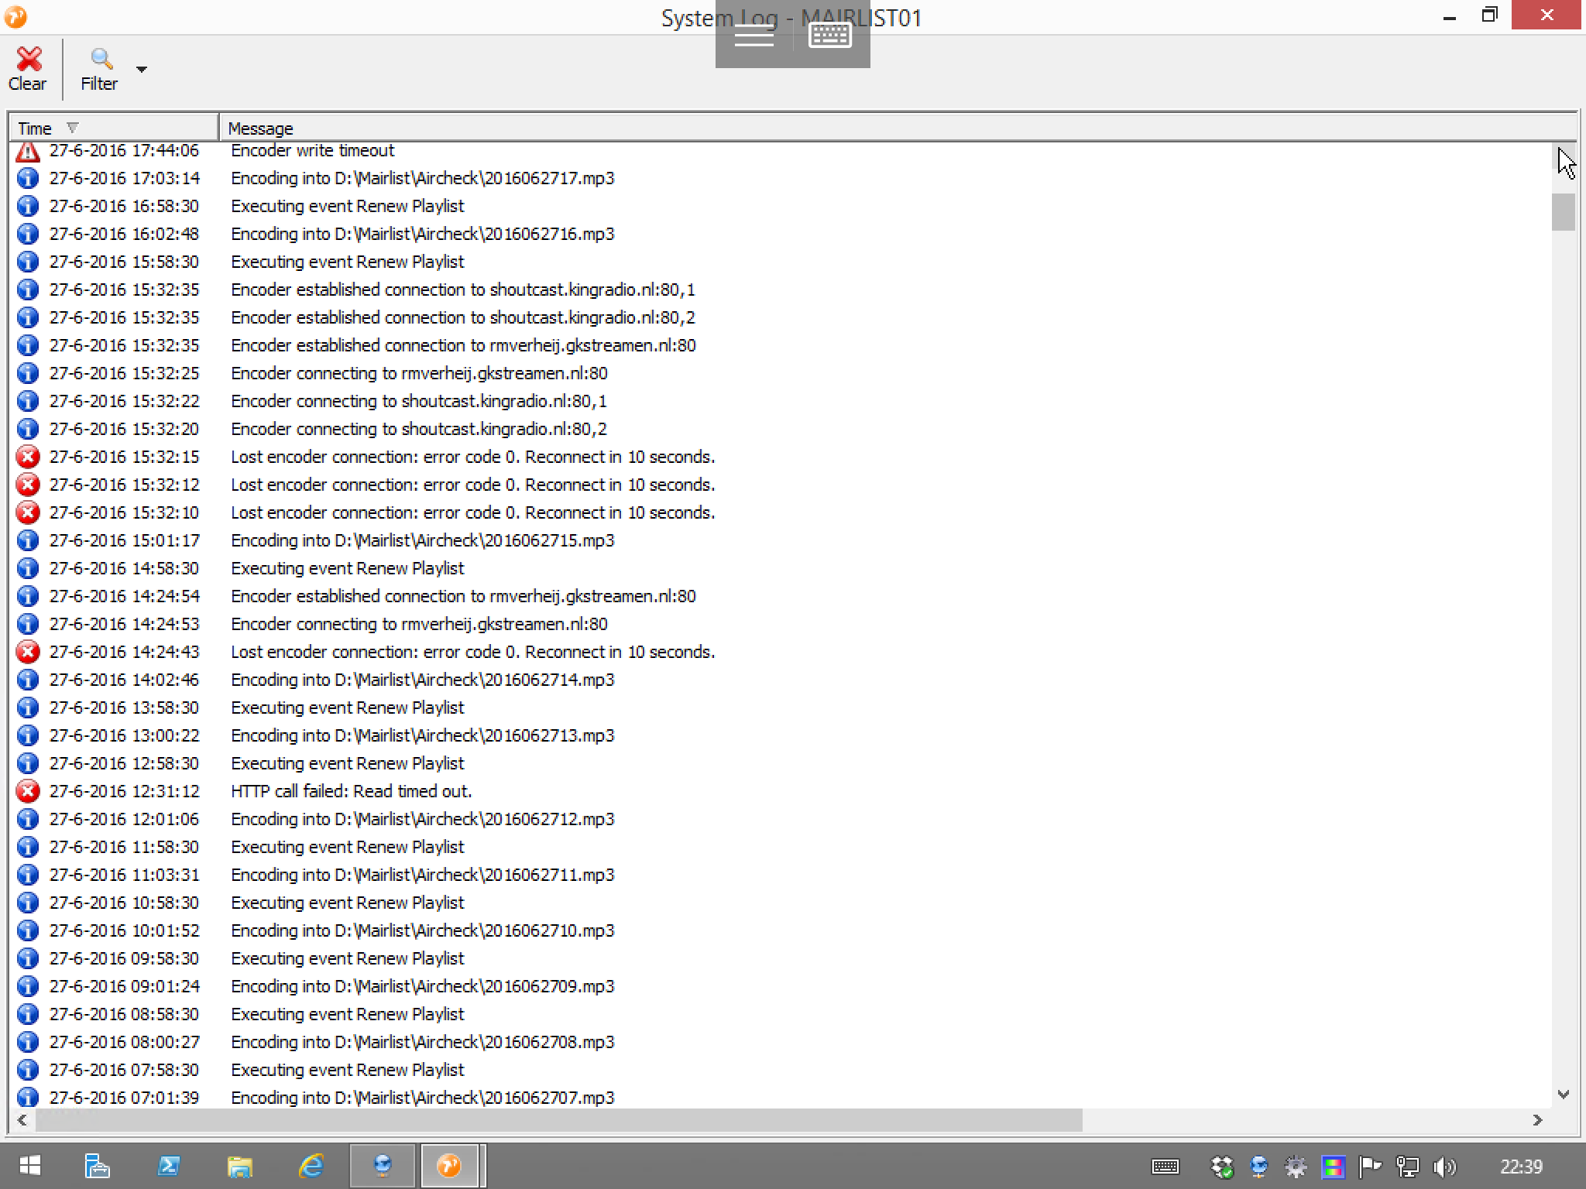Click error icon for 14:24:43 entry
Viewport: 1586px width, 1189px height.
[x=28, y=652]
